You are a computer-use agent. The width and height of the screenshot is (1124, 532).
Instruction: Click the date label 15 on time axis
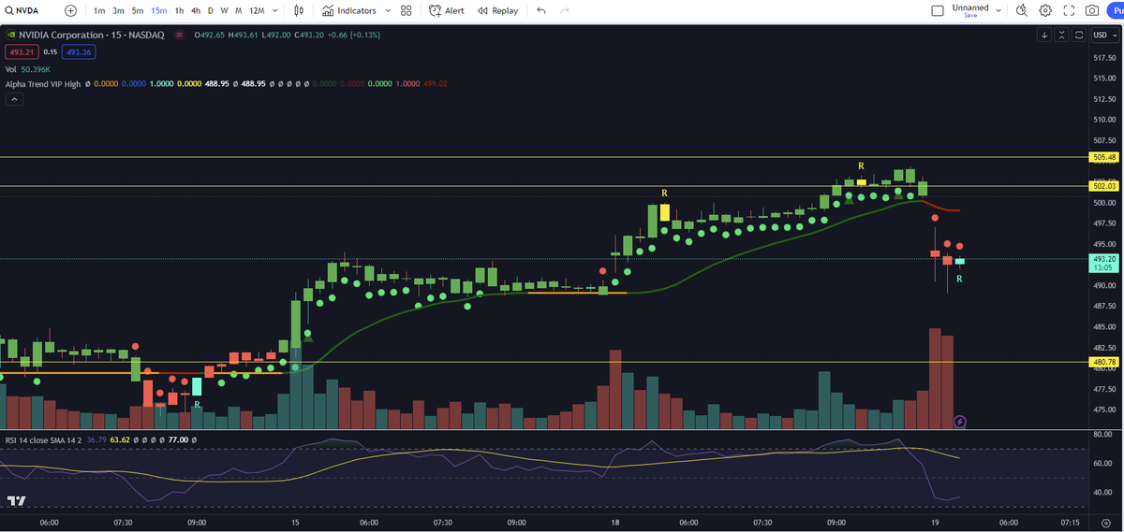click(x=295, y=523)
